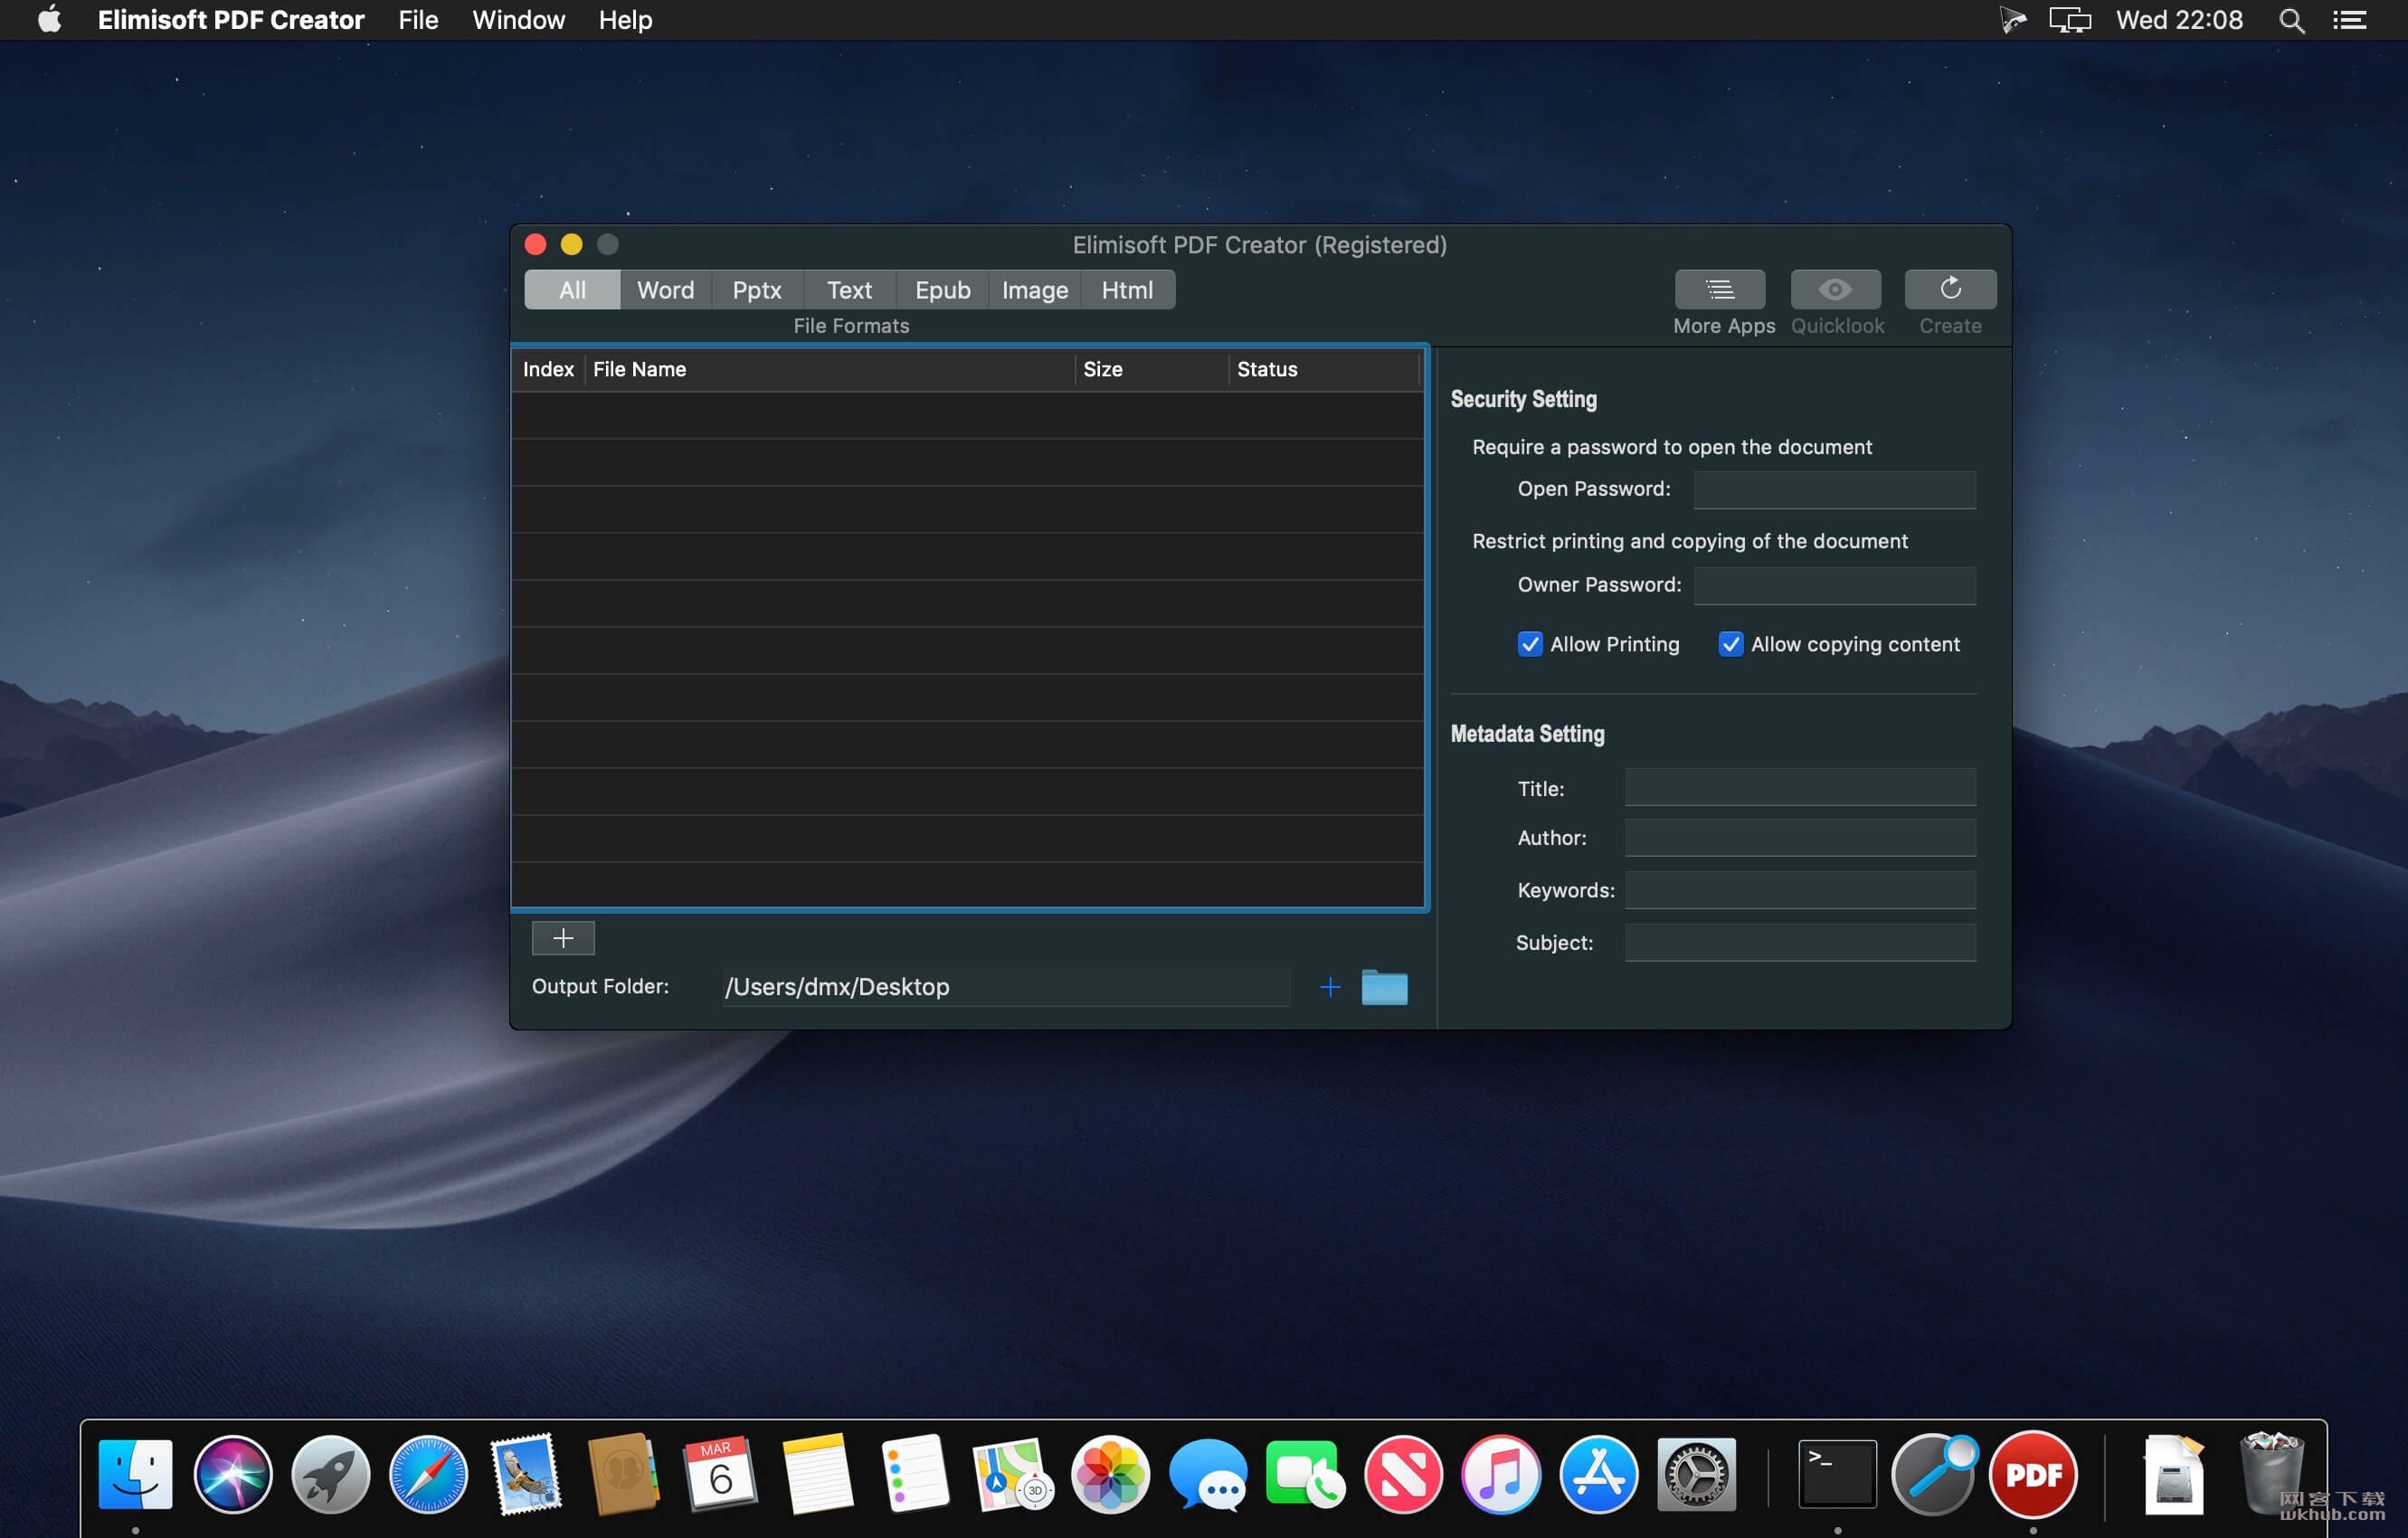The height and width of the screenshot is (1538, 2408).
Task: Click the blue plus next to output folder
Action: (x=1330, y=988)
